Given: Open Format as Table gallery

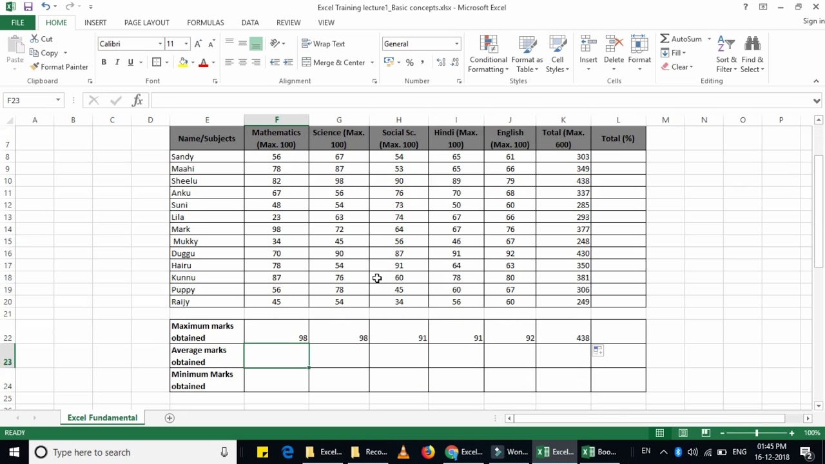Looking at the screenshot, I should click(527, 54).
